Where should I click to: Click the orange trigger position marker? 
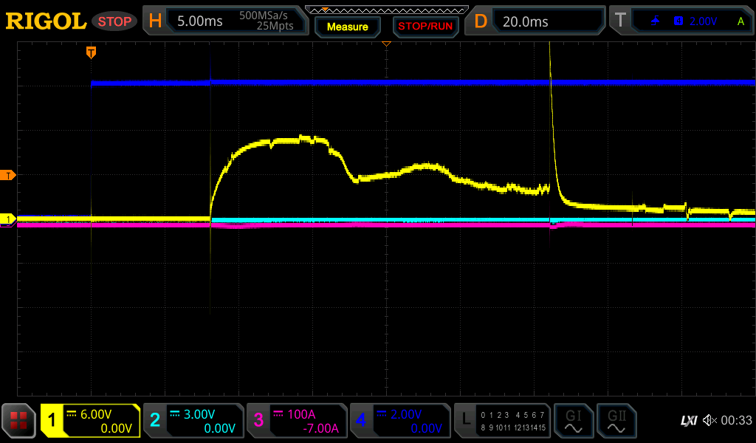pos(91,52)
